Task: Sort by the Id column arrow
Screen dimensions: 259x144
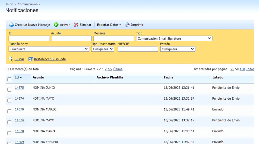Action: pyautogui.click(x=21, y=77)
